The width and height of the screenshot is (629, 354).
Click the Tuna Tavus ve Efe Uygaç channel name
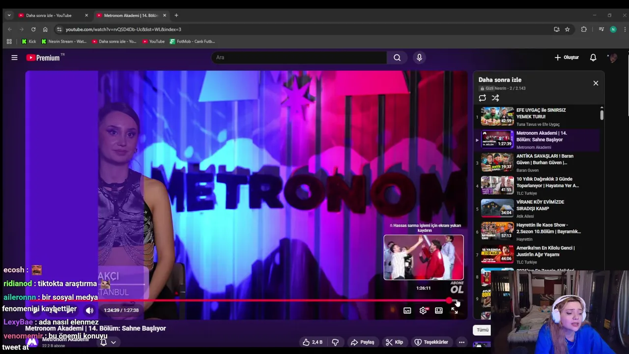[x=538, y=124]
